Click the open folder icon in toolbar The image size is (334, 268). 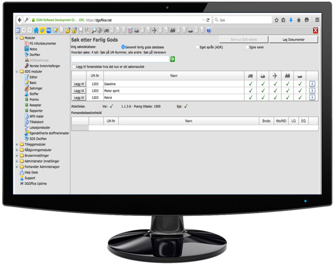[67, 30]
